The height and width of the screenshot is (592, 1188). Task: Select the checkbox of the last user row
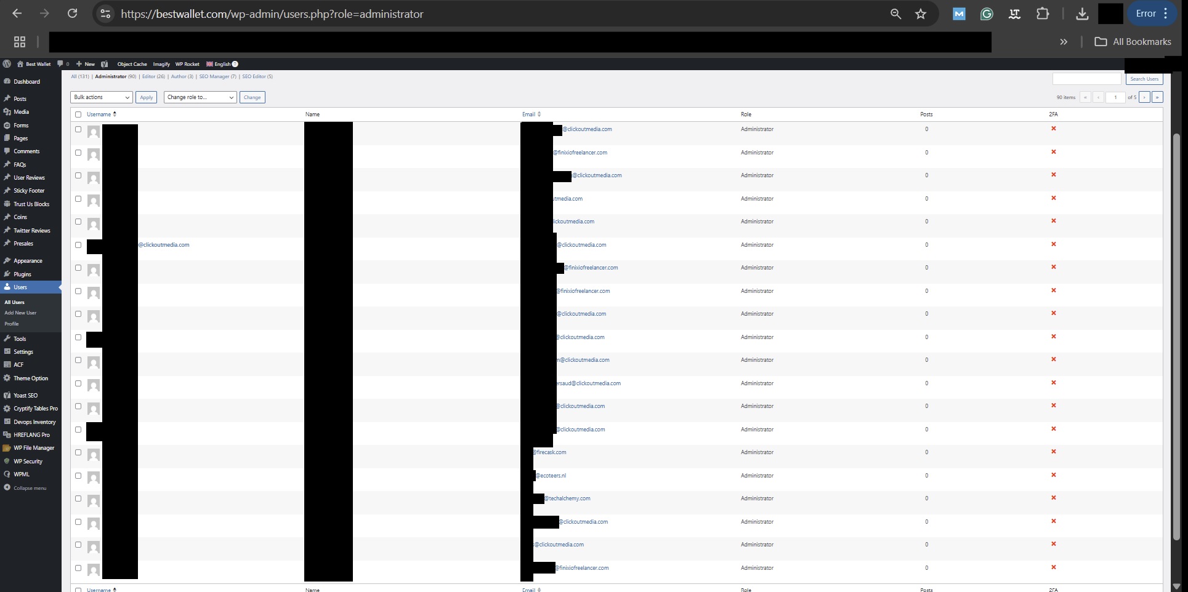(x=78, y=568)
